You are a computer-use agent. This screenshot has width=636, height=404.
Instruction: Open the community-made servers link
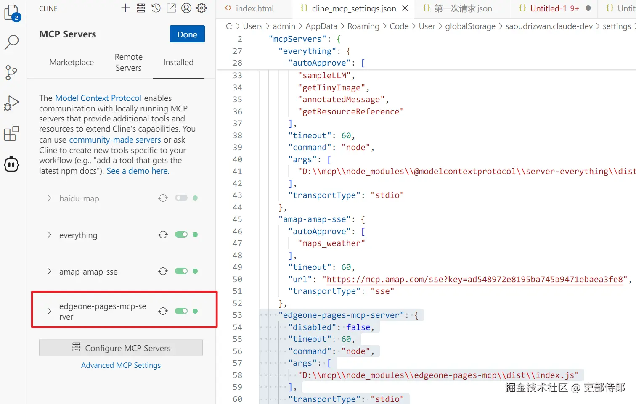click(115, 140)
